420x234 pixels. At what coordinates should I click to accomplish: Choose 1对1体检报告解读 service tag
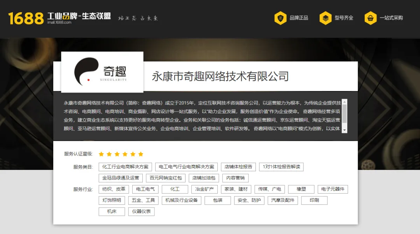click(281, 167)
